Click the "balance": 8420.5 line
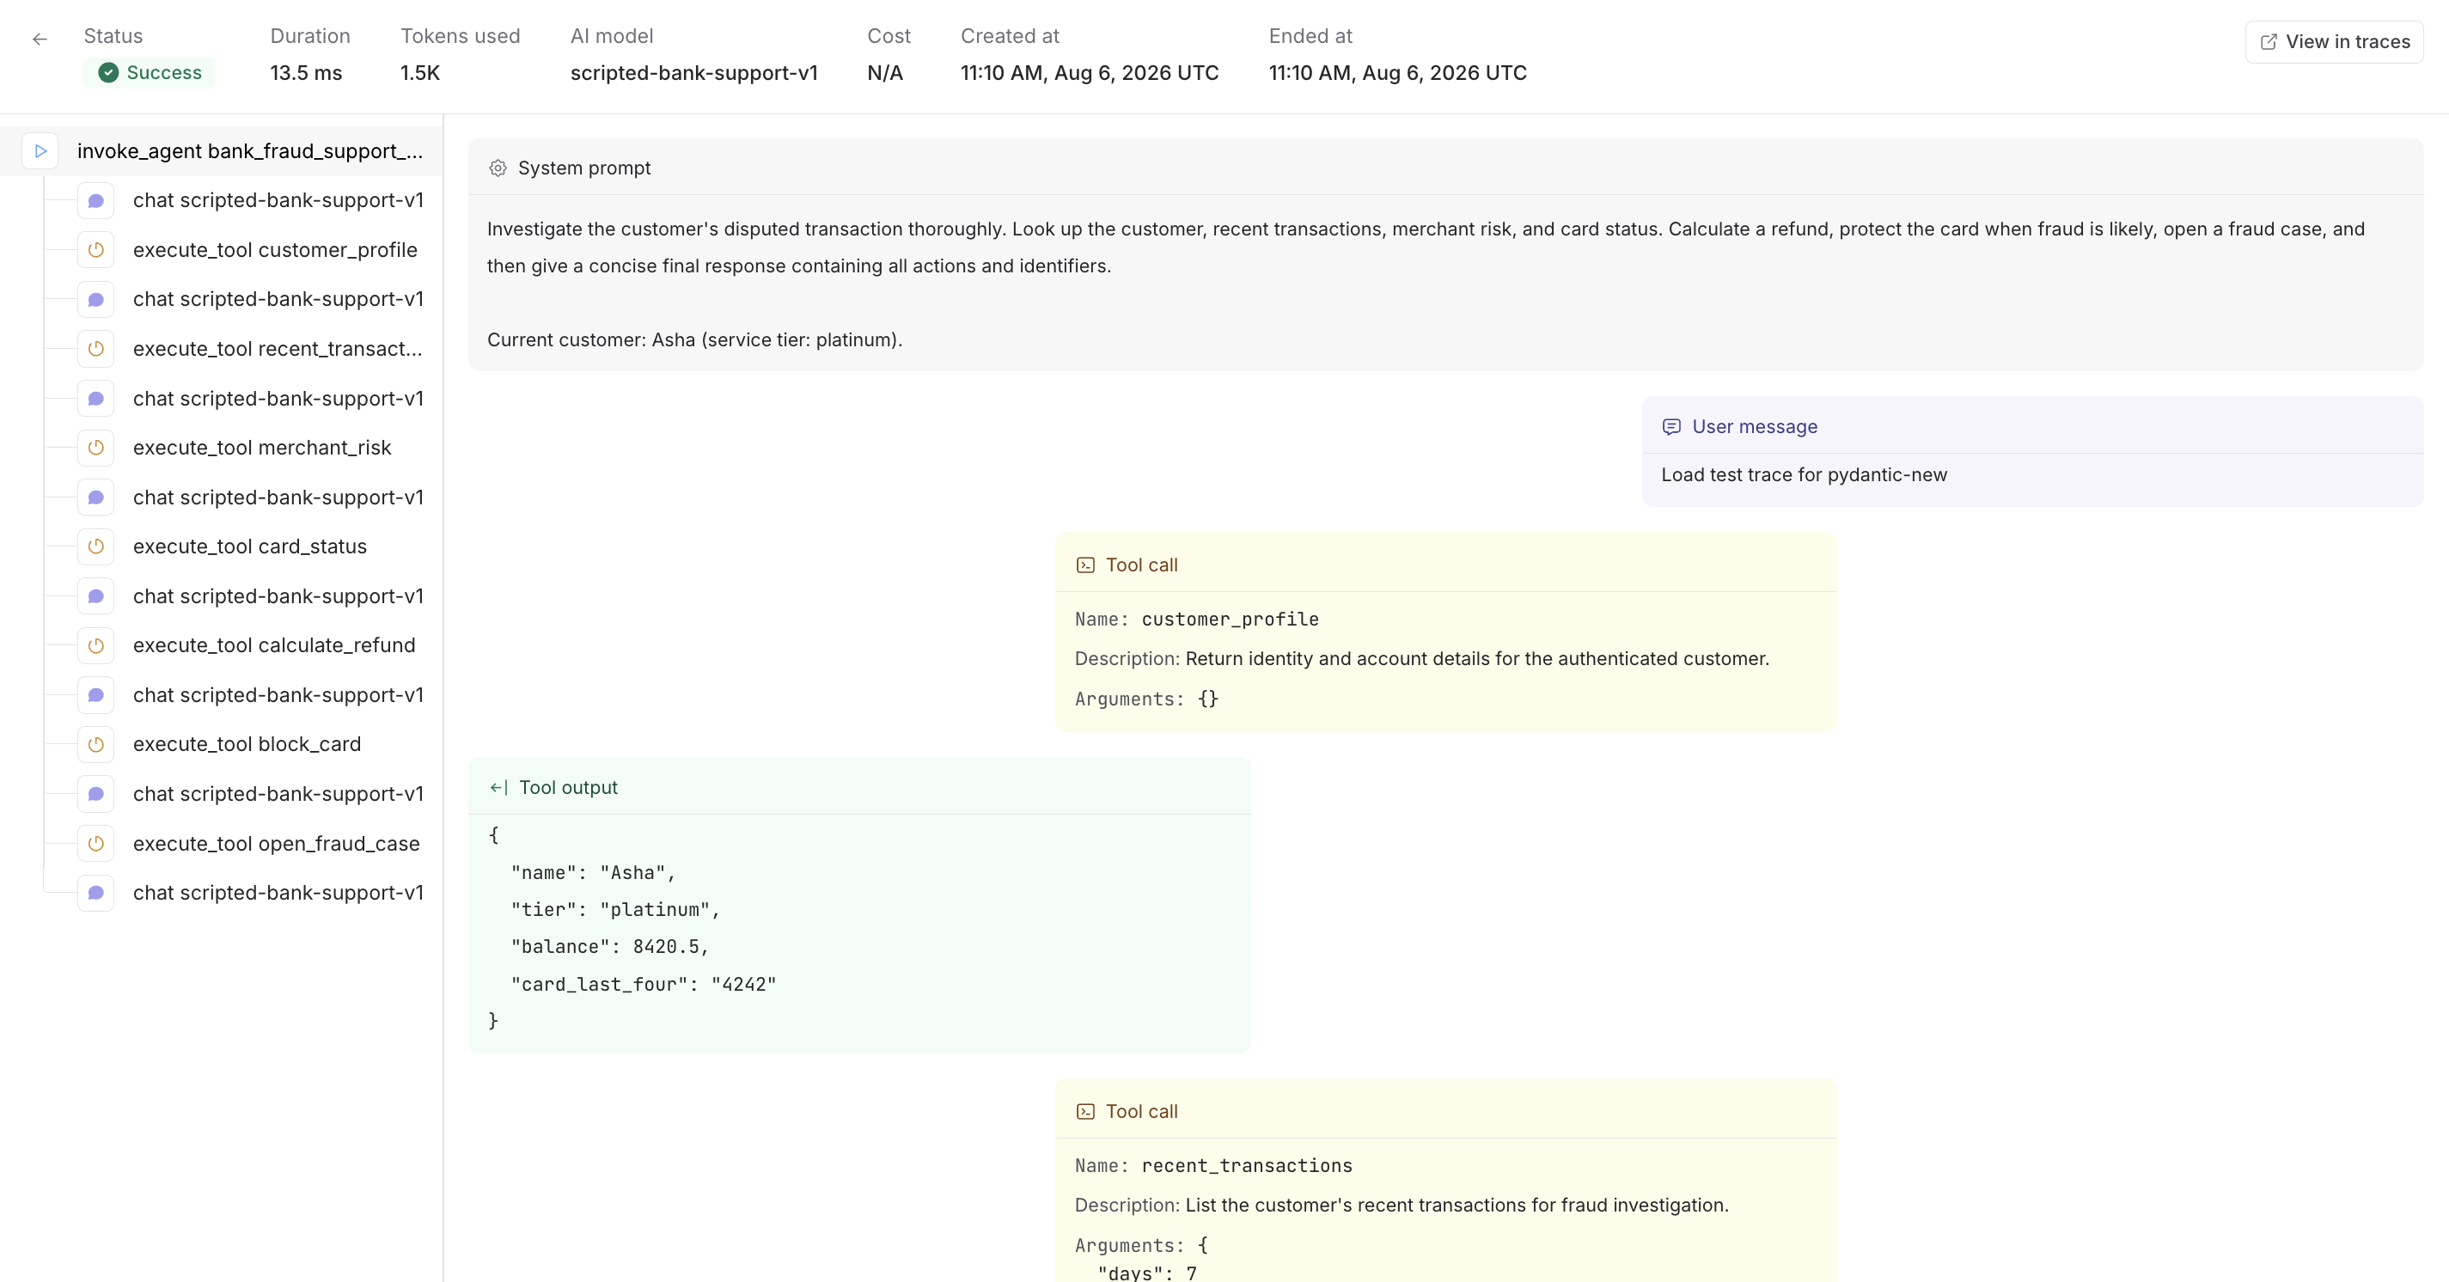 [609, 947]
